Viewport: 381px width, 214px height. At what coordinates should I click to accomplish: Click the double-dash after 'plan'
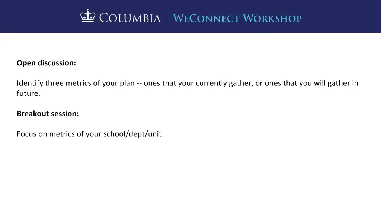coord(139,84)
